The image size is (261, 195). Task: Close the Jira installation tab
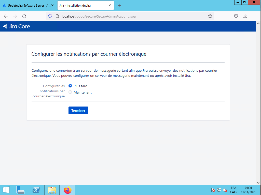110,6
